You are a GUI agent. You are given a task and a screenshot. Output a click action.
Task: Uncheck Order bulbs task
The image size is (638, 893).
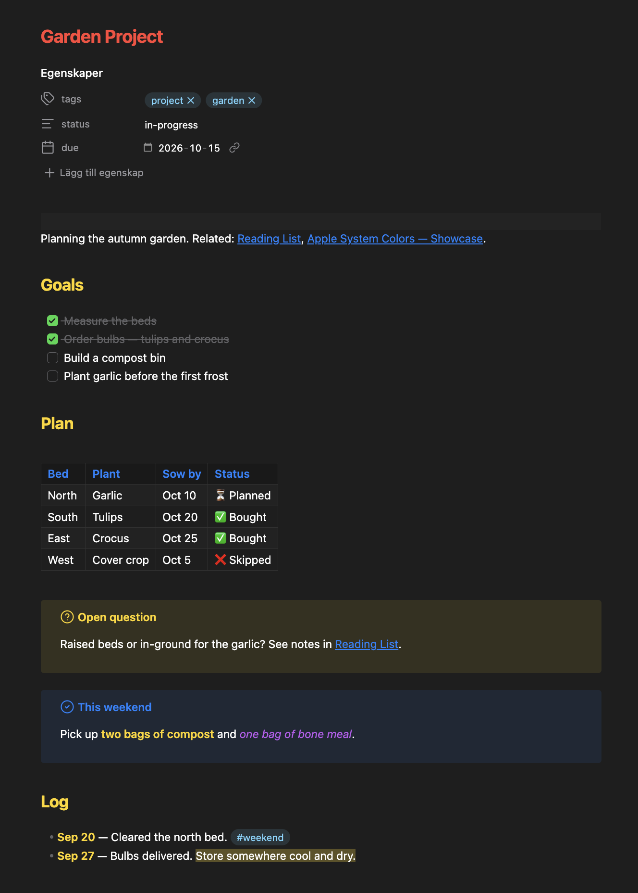pos(53,339)
